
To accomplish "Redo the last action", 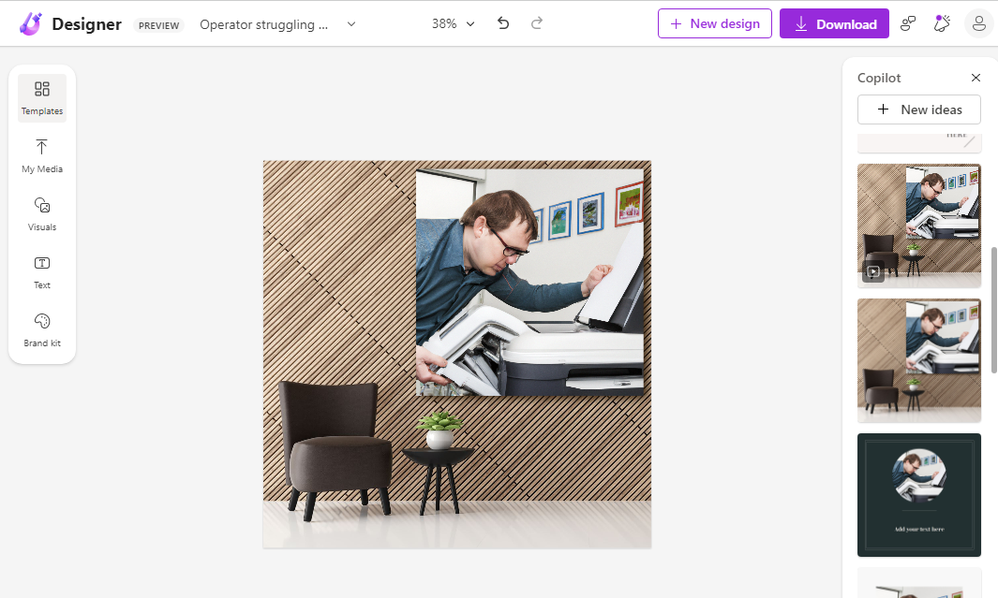I will click(537, 23).
